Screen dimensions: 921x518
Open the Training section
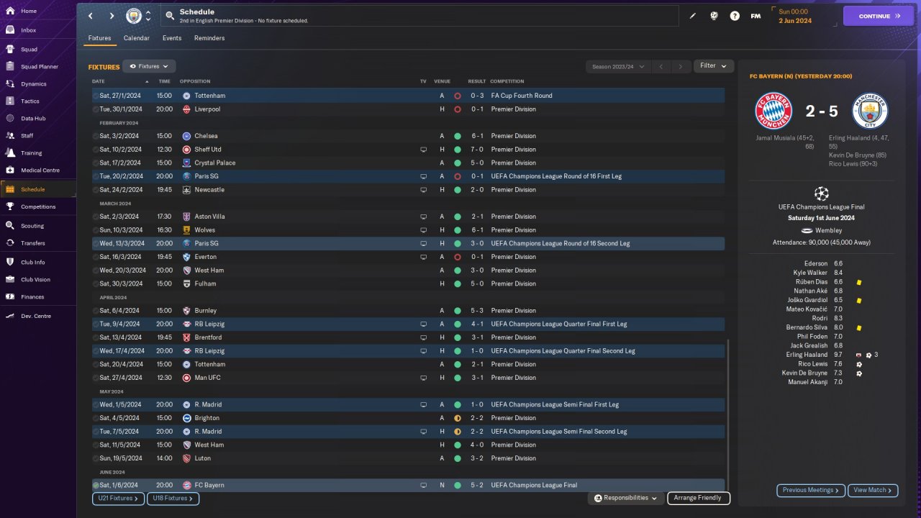tap(38, 153)
